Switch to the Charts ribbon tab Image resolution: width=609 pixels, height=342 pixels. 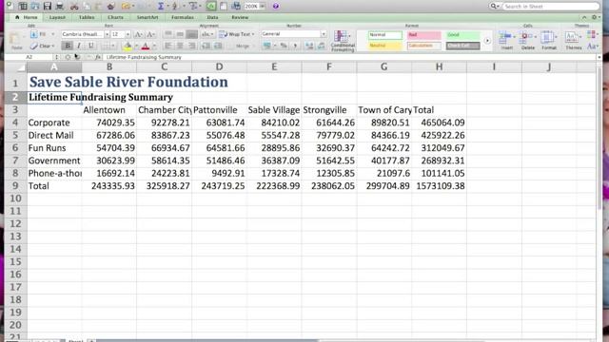coord(115,17)
